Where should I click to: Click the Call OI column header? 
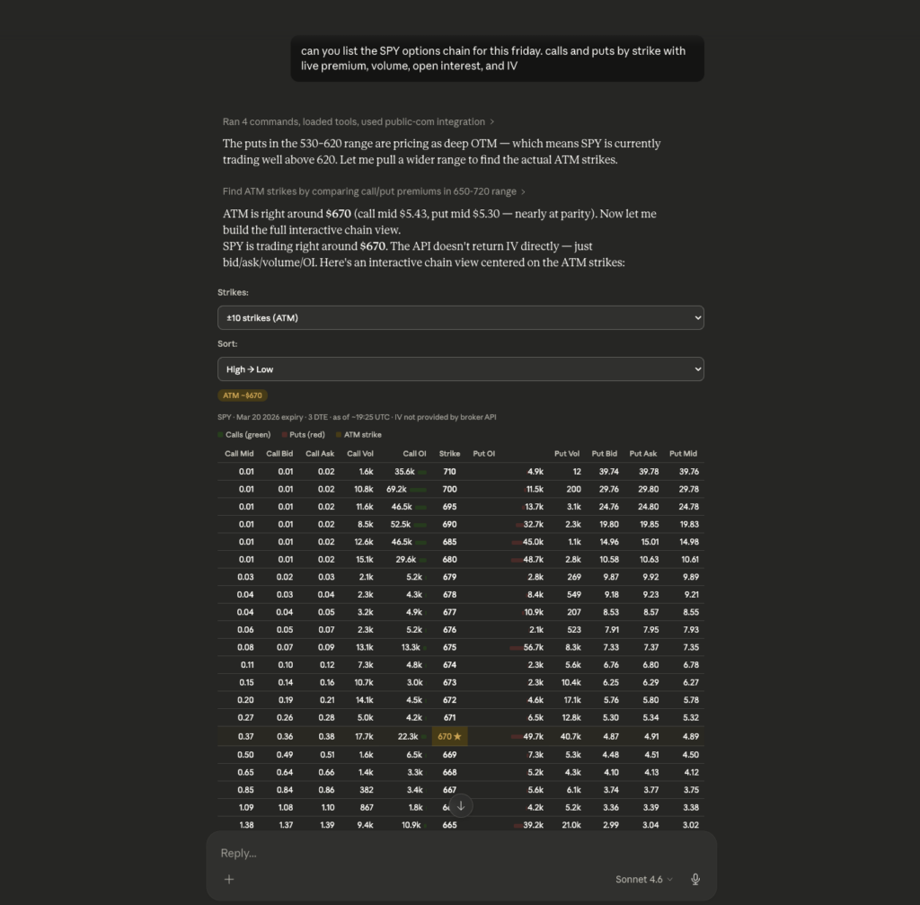pos(414,454)
